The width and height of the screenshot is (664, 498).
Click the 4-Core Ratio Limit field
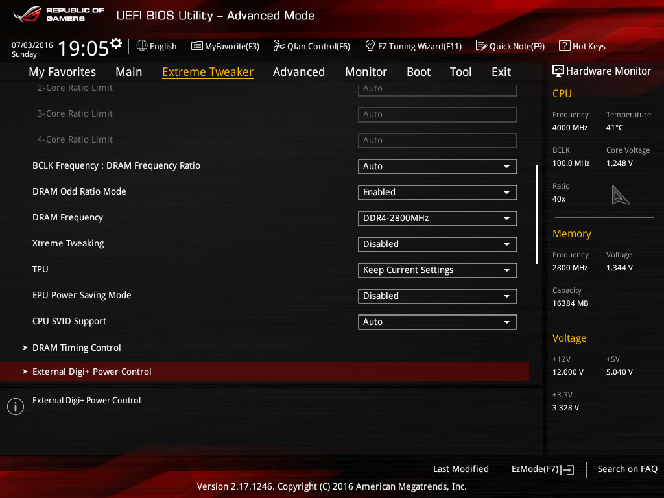click(438, 140)
